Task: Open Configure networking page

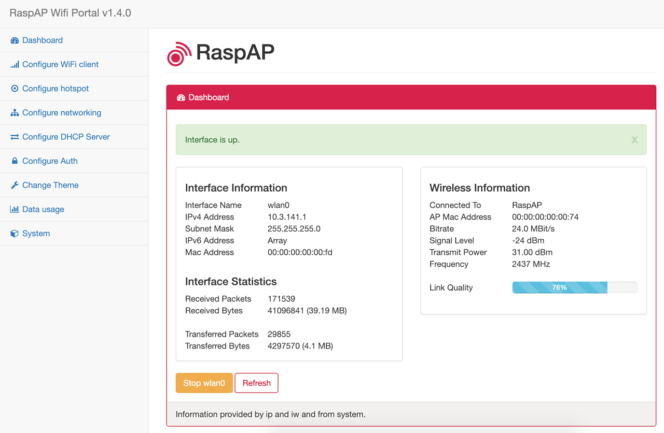Action: pos(74,112)
